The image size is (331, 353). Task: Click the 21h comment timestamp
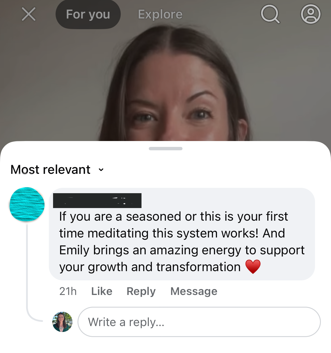pos(68,291)
